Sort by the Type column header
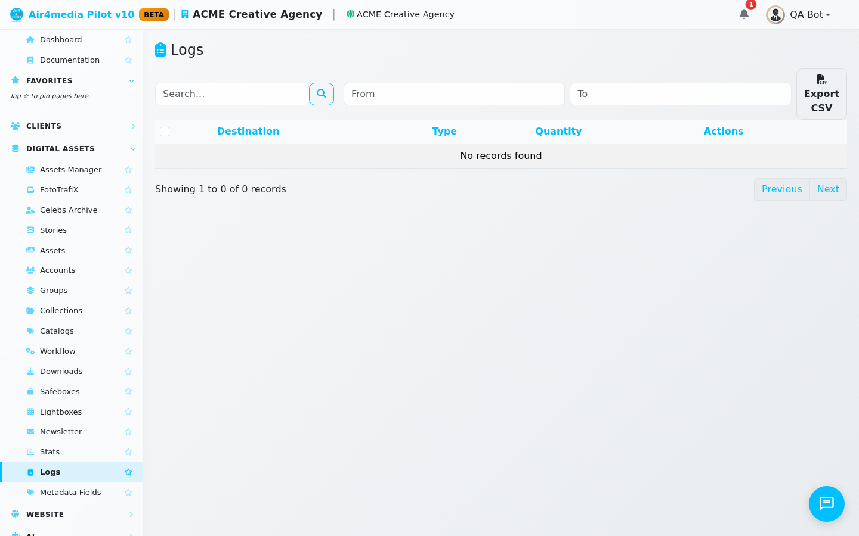 click(444, 132)
